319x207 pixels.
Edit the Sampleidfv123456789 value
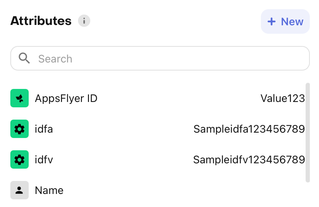(249, 160)
